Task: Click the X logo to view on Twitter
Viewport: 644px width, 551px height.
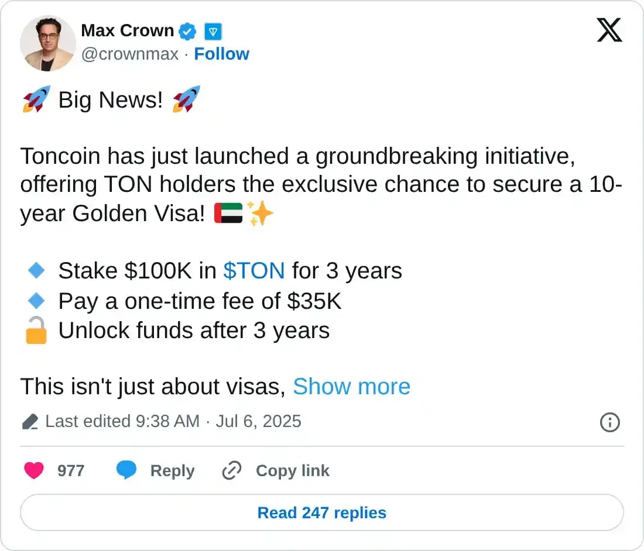Action: click(609, 30)
